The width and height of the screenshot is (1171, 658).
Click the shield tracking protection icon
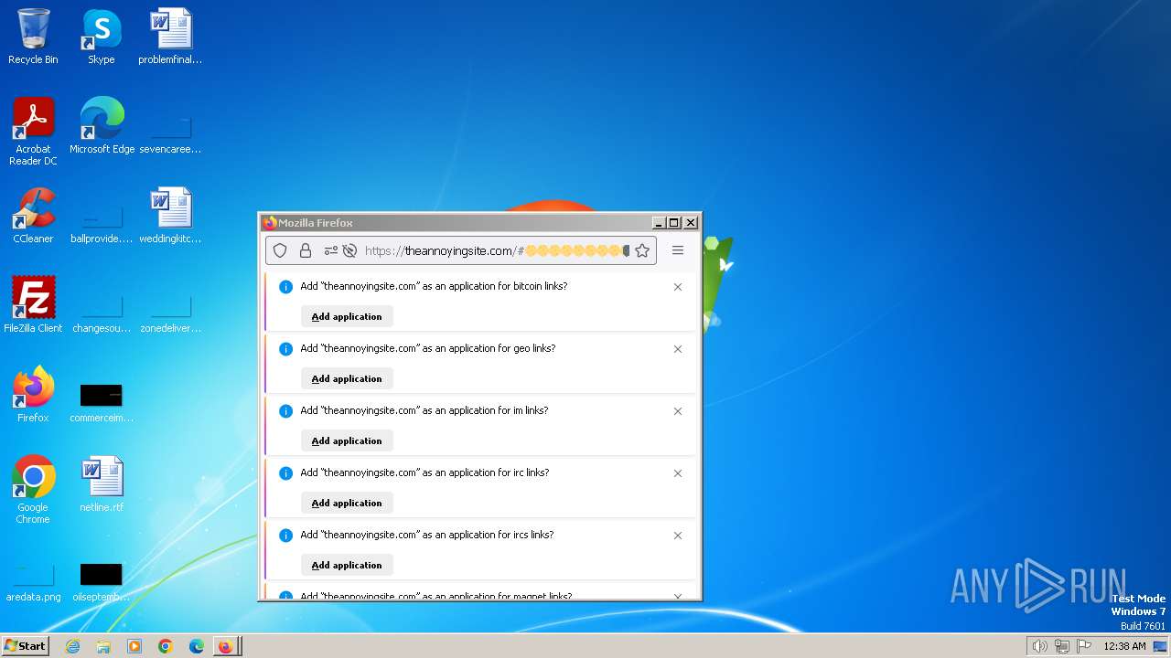[x=281, y=250]
